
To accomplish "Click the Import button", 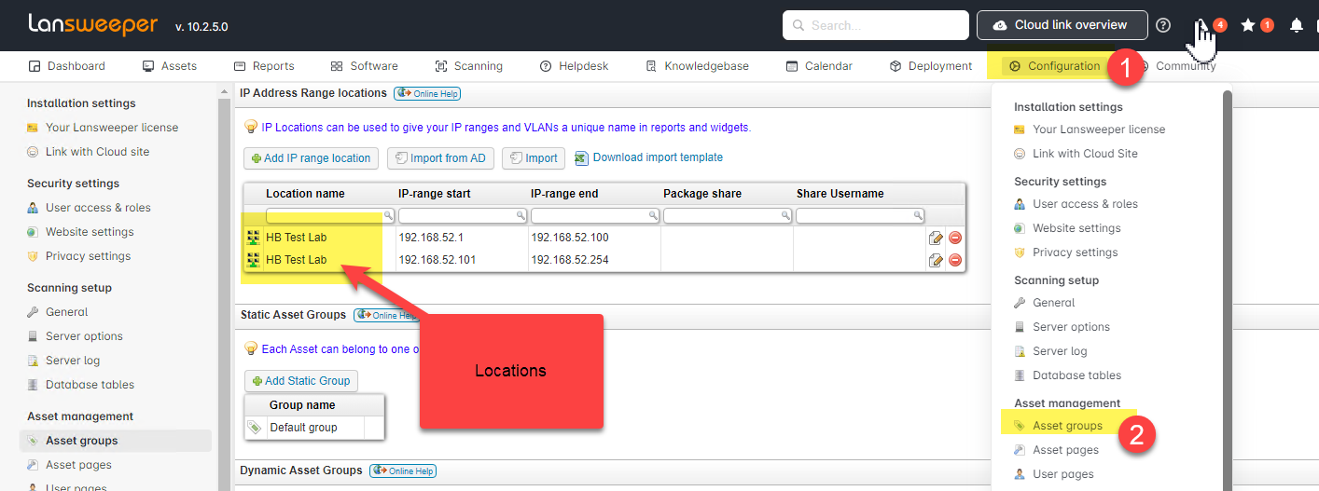I will pos(534,158).
